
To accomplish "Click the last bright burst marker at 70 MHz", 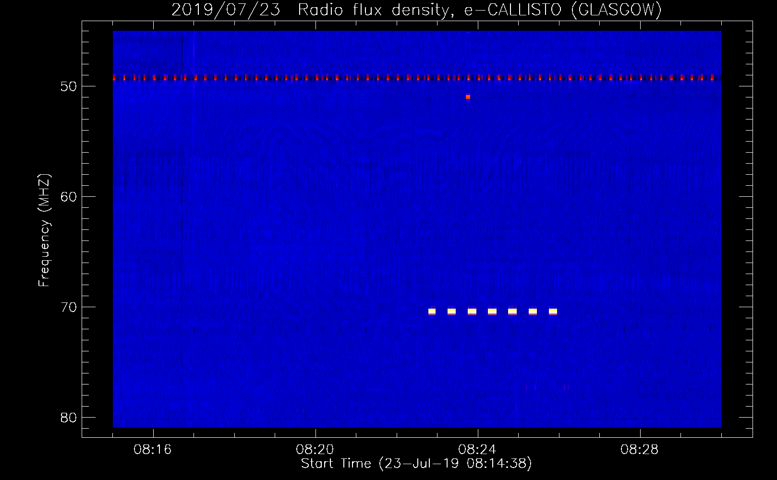I will pyautogui.click(x=553, y=312).
